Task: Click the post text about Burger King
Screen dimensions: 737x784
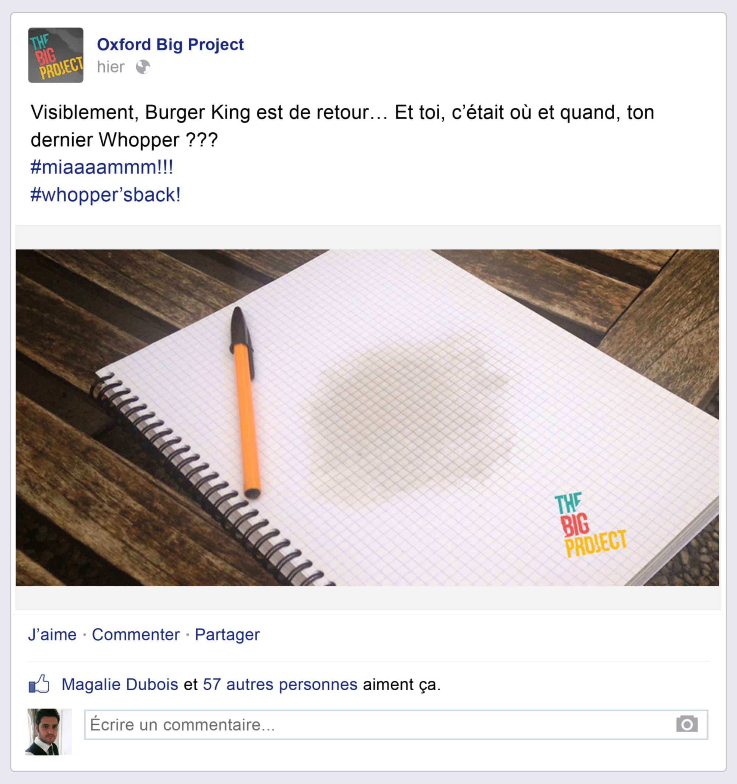Action: [x=342, y=126]
